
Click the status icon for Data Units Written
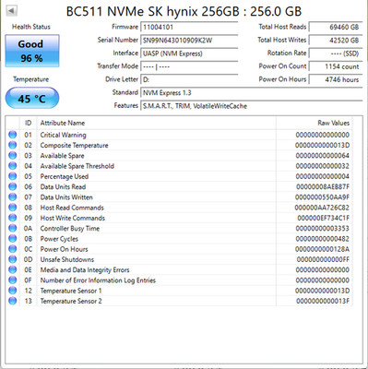click(13, 197)
